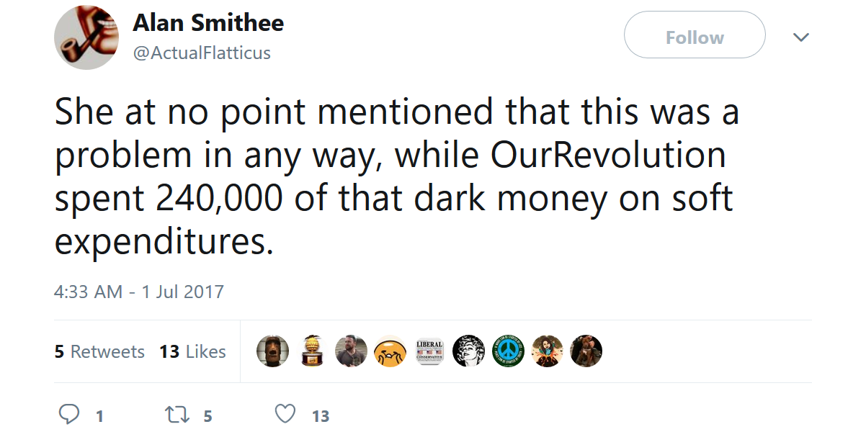Open the black-and-white sketch face avatar
The image size is (866, 432).
point(468,351)
